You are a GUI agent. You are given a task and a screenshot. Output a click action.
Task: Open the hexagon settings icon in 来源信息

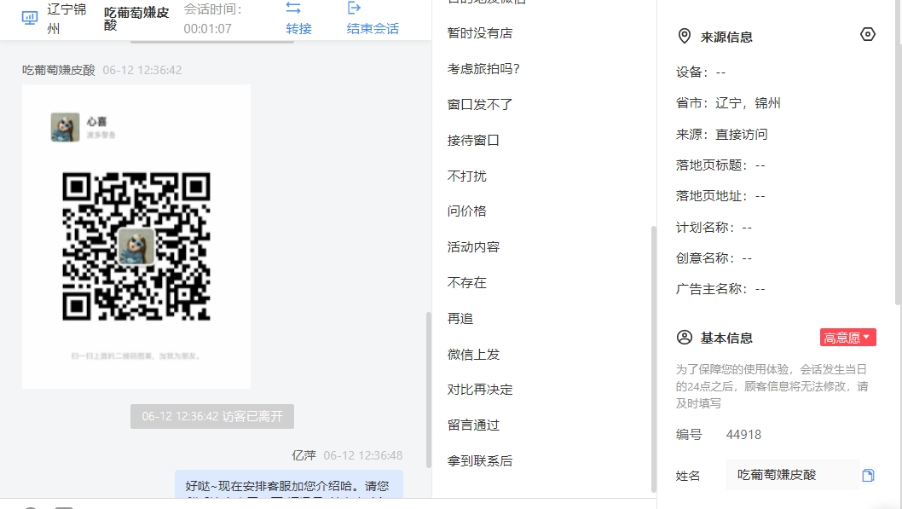tap(868, 34)
